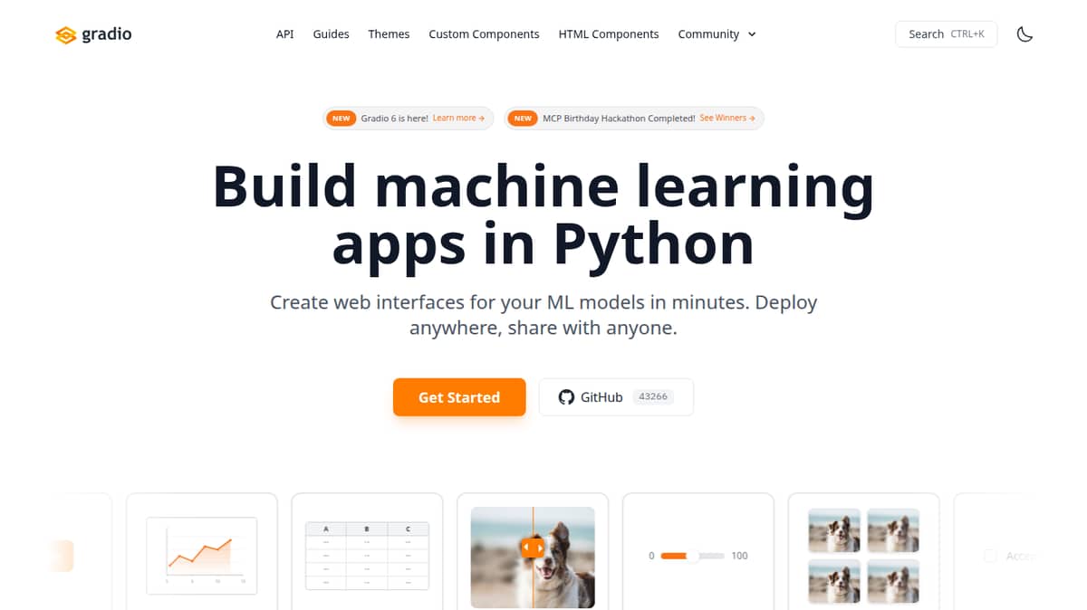This screenshot has height=610, width=1087.
Task: Go to Themes page
Action: coord(389,34)
